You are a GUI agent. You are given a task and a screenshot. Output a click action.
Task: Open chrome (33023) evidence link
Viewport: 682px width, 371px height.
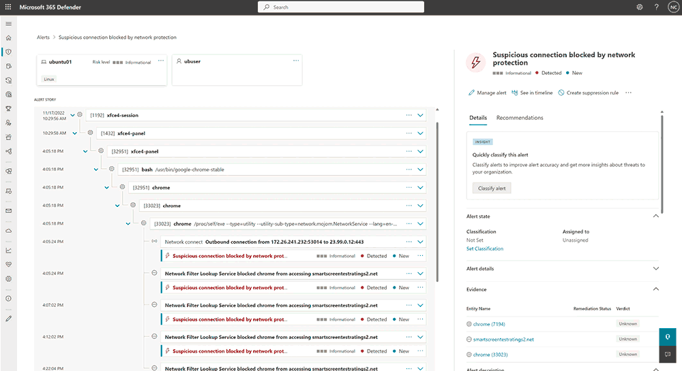point(490,355)
